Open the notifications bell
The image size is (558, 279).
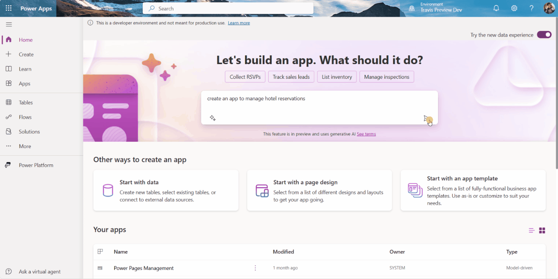[x=496, y=8]
